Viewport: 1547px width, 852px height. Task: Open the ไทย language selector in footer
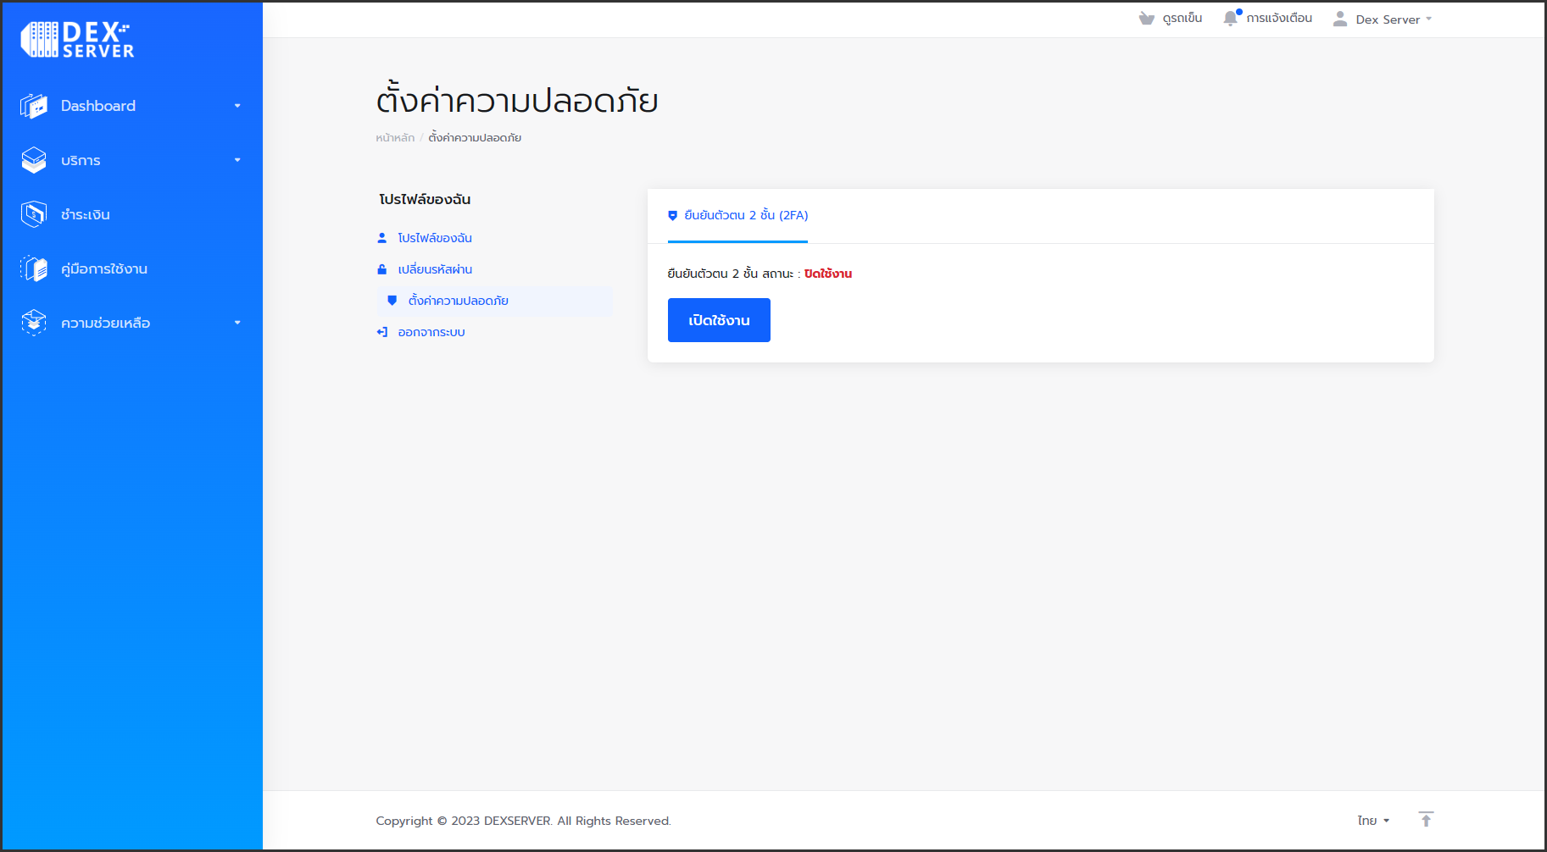click(1372, 819)
